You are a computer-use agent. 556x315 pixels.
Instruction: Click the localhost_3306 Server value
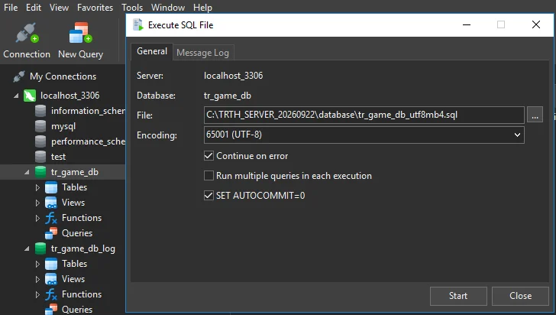(234, 76)
